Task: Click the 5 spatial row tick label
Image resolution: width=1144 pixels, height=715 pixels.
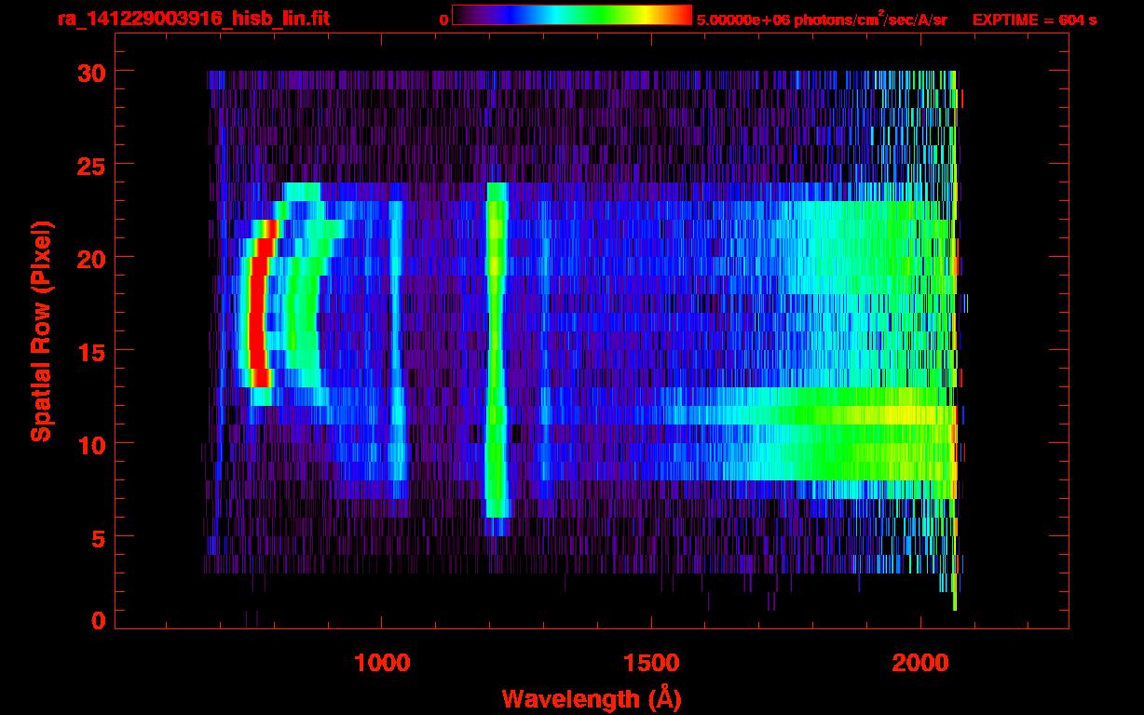Action: 97,537
